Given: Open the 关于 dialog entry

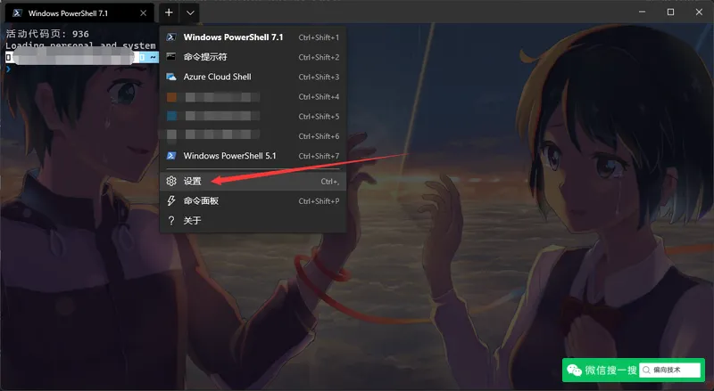Looking at the screenshot, I should click(x=253, y=221).
